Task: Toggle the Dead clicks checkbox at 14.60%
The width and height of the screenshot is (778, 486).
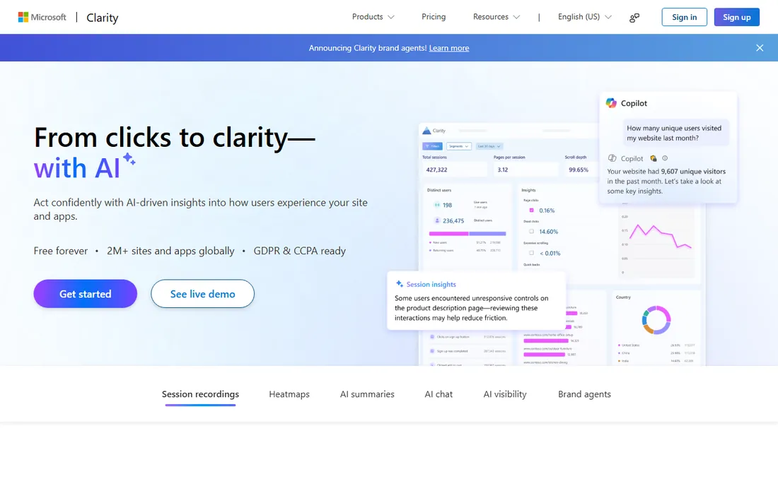Action: pyautogui.click(x=531, y=232)
